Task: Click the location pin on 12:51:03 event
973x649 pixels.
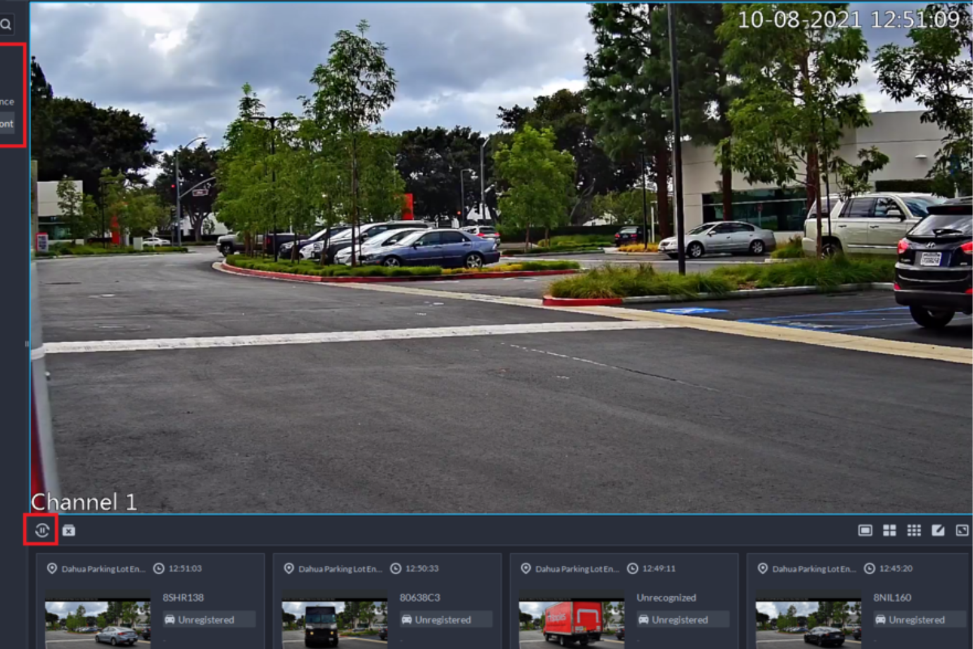Action: 52,569
